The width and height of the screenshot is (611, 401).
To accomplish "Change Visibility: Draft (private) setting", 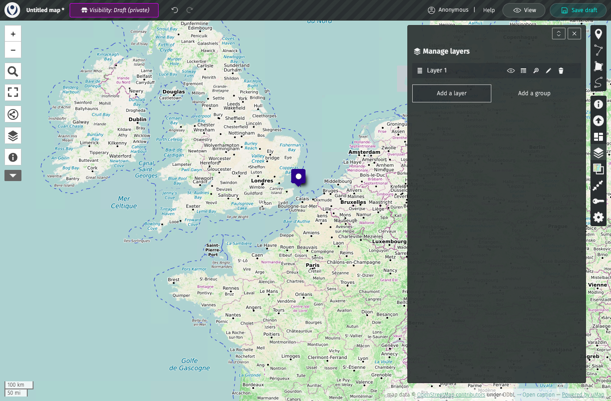I will 114,10.
